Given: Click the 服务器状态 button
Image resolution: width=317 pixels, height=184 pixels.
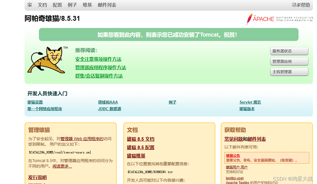Looking at the screenshot, I should point(289,51).
